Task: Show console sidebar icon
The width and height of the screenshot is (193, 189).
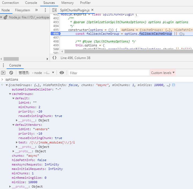Action: (x=3, y=73)
